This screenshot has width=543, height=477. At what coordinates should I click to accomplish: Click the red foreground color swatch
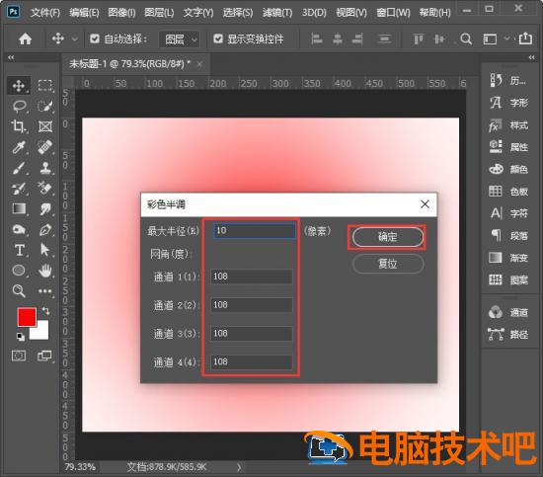[27, 316]
